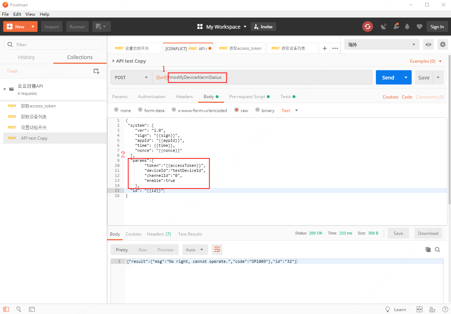The image size is (451, 314).
Task: Click the Runner button
Action: coord(77,26)
